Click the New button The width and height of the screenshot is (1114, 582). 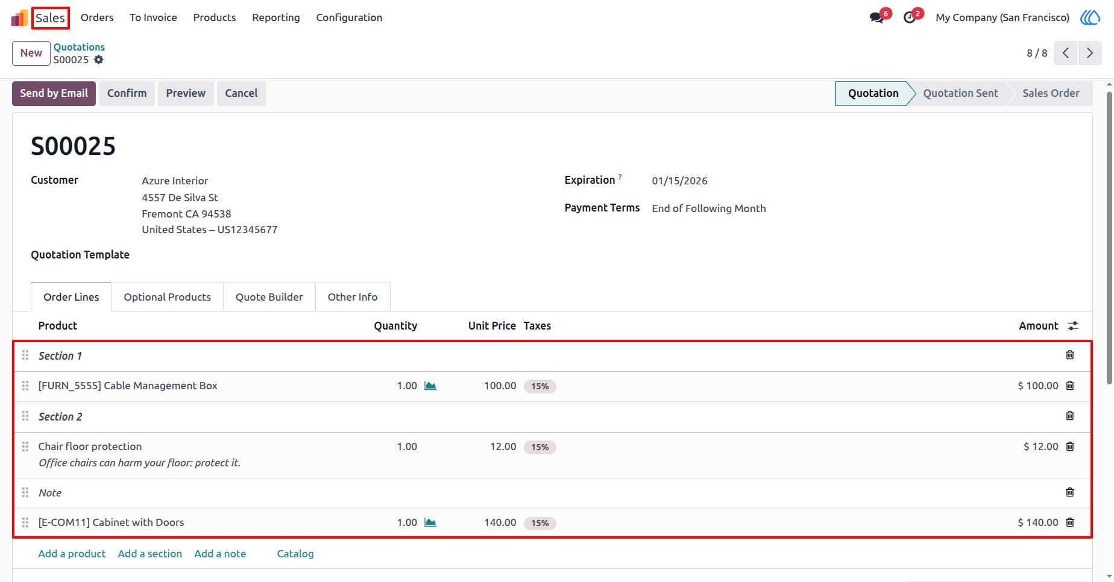click(x=31, y=53)
